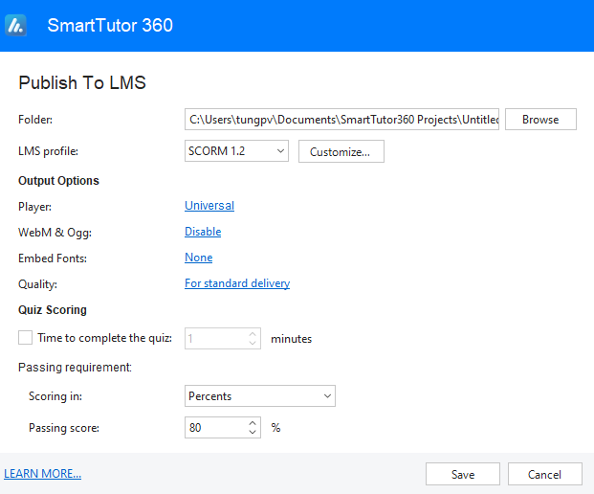Click the SmartTutor 360 title text

click(x=110, y=26)
